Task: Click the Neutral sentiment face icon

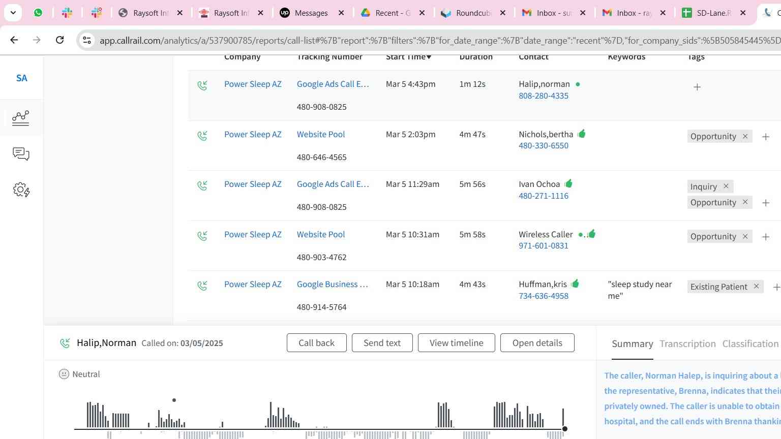Action: [64, 374]
